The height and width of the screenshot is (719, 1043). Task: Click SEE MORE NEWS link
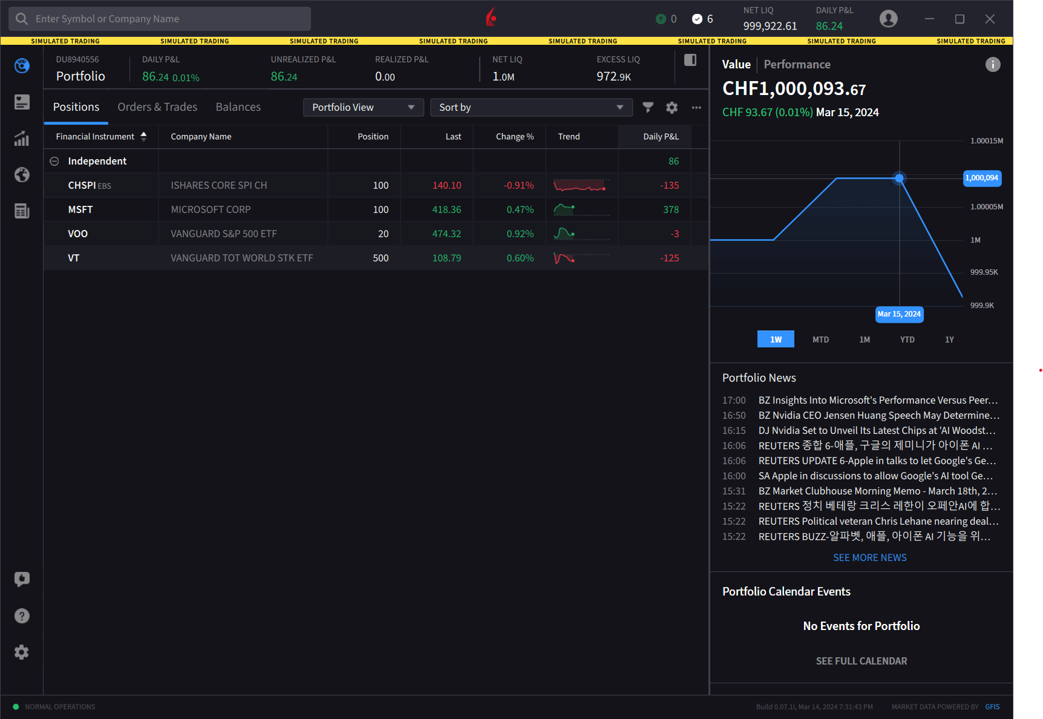pos(869,557)
